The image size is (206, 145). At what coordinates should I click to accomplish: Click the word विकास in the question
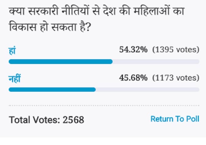click(23, 26)
